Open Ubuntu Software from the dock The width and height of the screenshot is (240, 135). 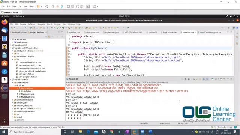pyautogui.click(x=4, y=63)
